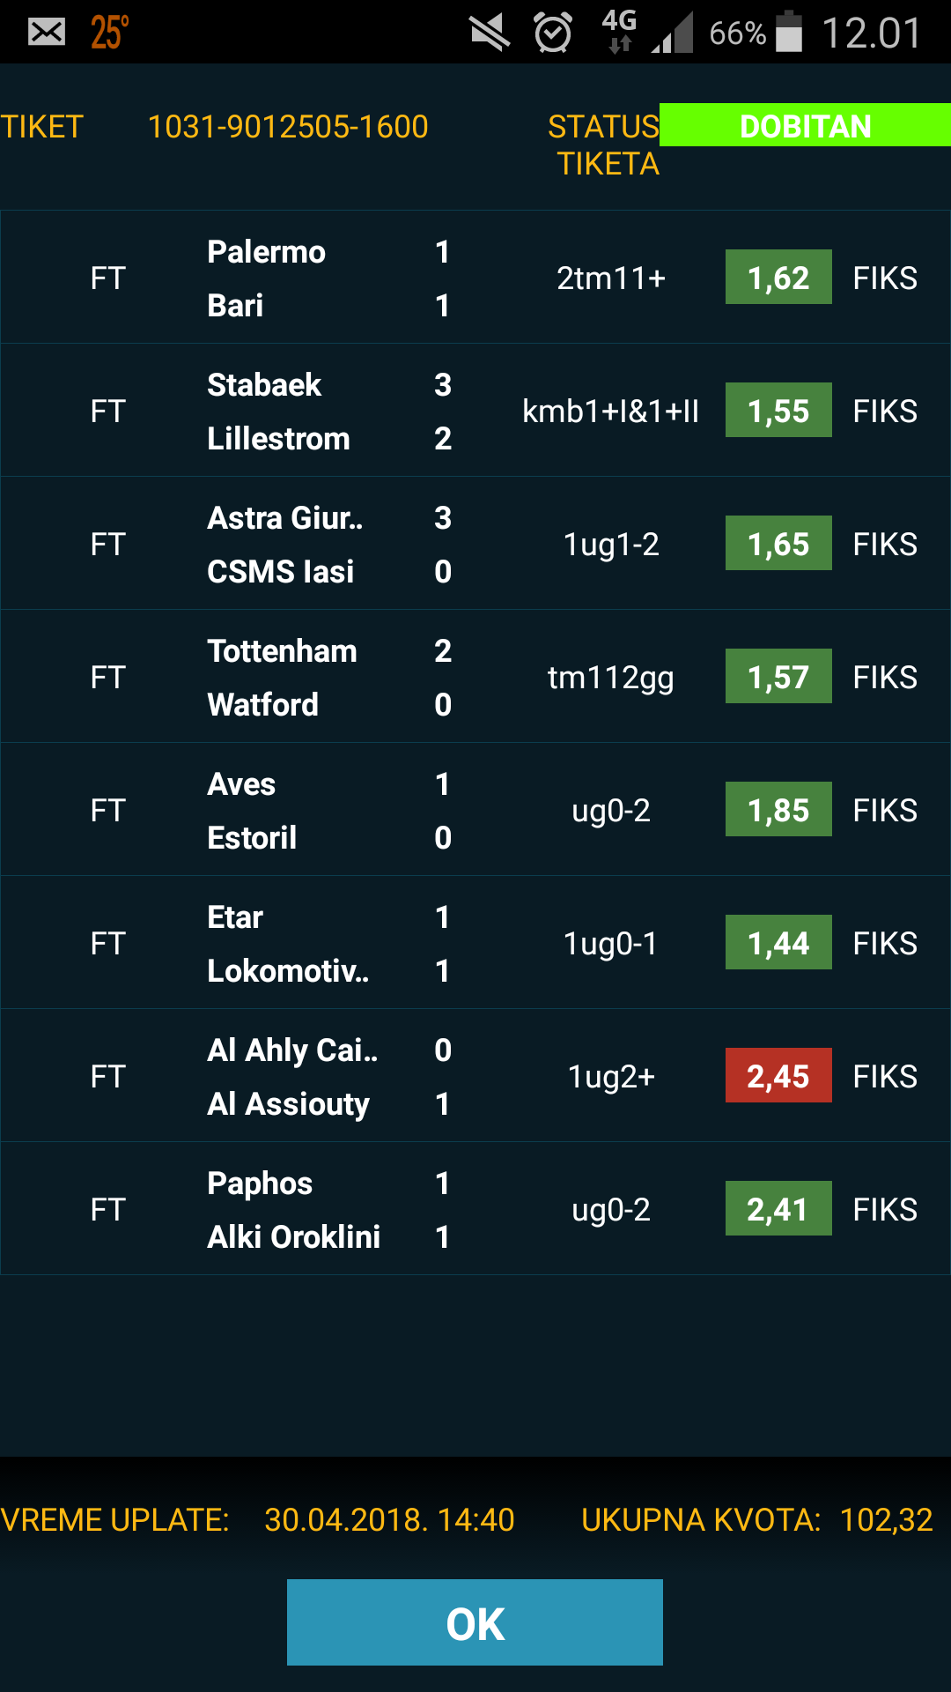Tap the 4G network signal icon
This screenshot has height=1692, width=951.
click(x=619, y=32)
